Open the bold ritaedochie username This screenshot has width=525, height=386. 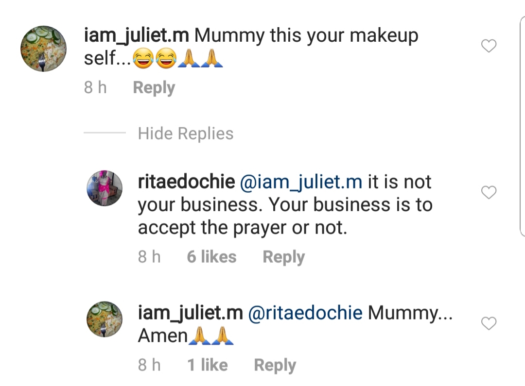(x=186, y=182)
